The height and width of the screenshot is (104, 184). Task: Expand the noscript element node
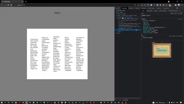[x=118, y=17]
